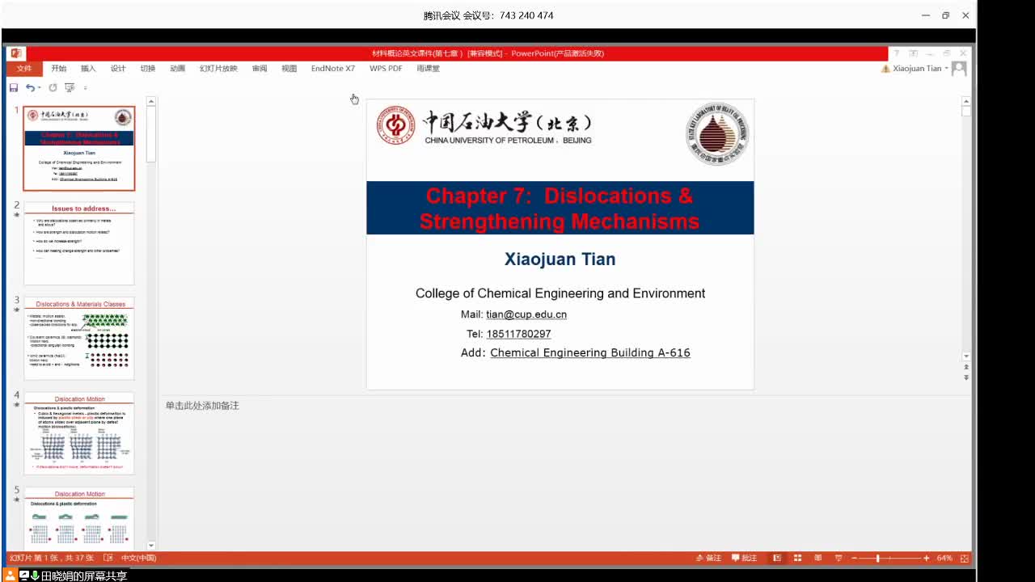Toggle the 批注 (Comments) pane button
1035x582 pixels.
[x=745, y=558]
